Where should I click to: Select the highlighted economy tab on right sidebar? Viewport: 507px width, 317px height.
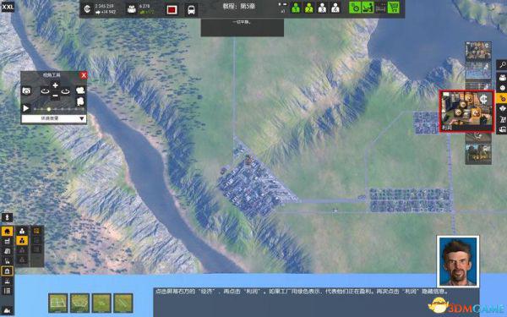[502, 98]
